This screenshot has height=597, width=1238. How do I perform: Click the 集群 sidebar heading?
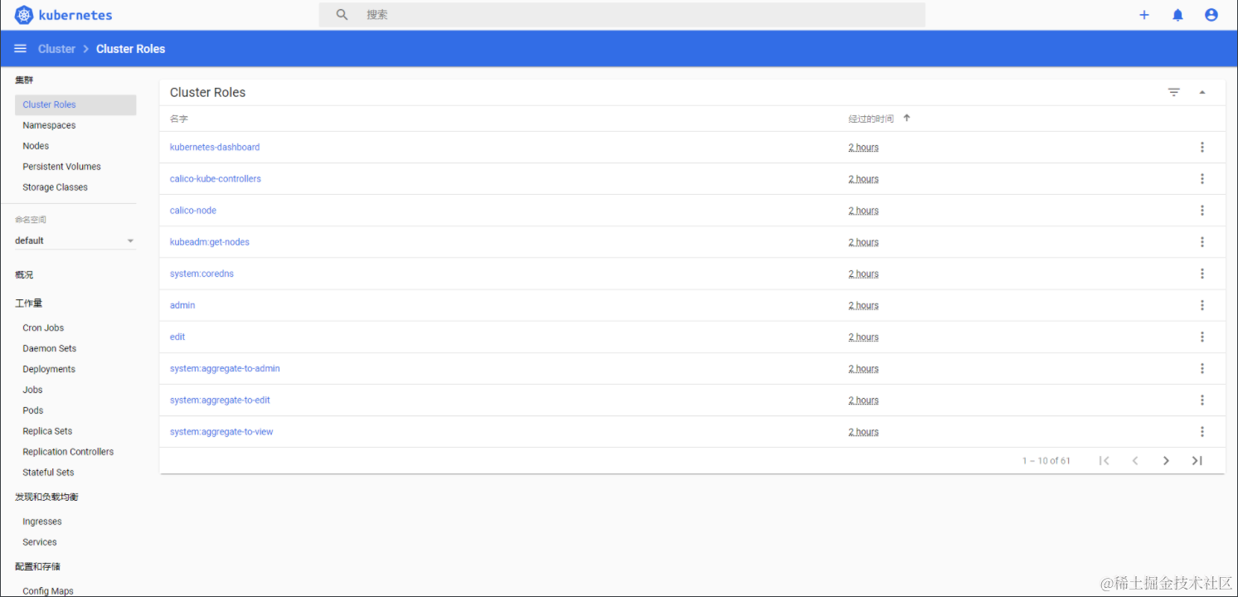pos(24,80)
